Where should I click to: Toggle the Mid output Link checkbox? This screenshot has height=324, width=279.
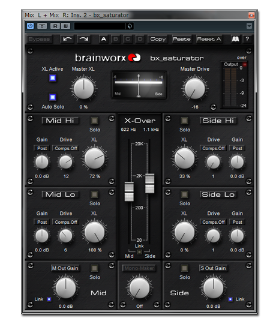point(49,299)
